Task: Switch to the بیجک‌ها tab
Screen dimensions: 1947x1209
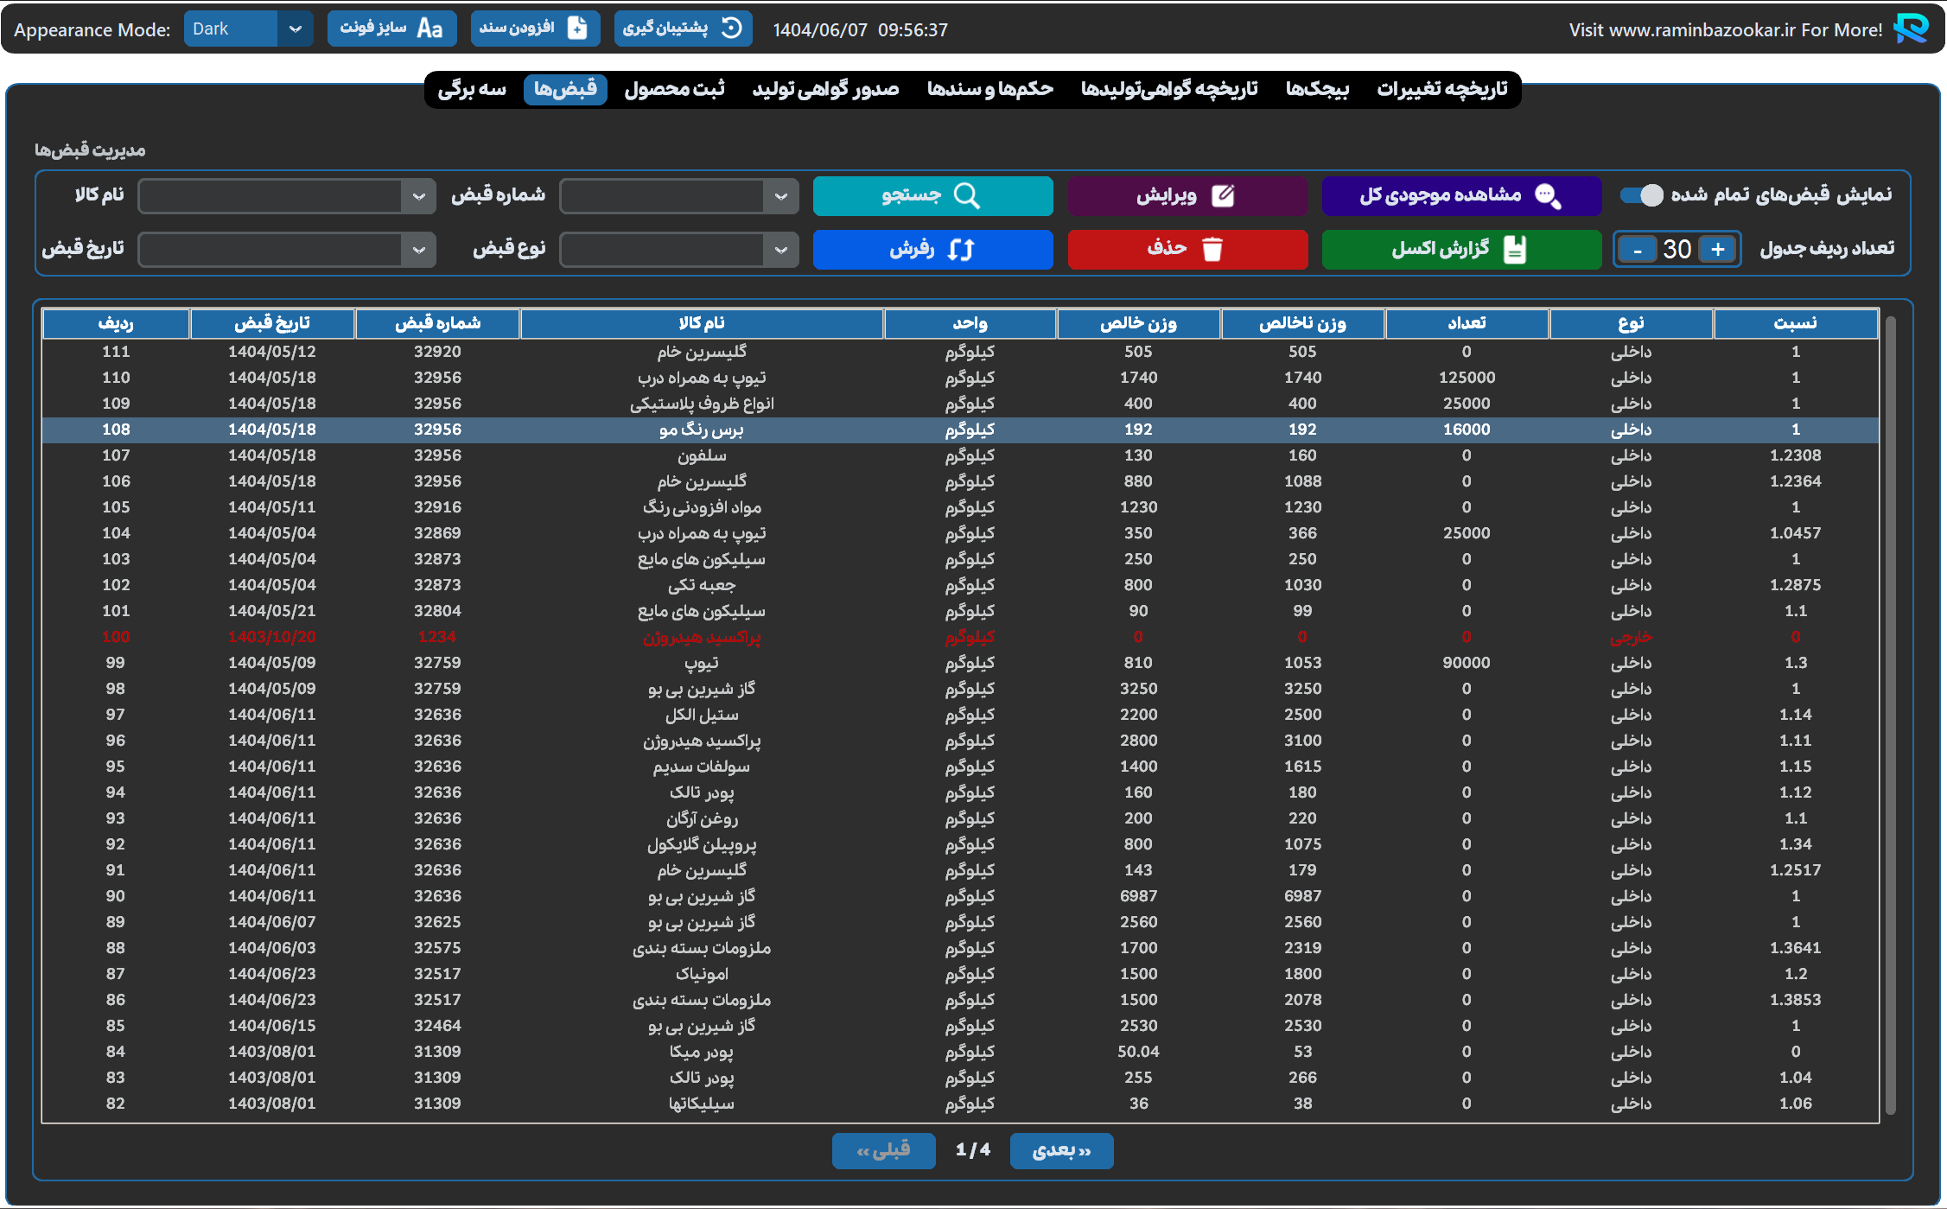Action: (x=1317, y=89)
